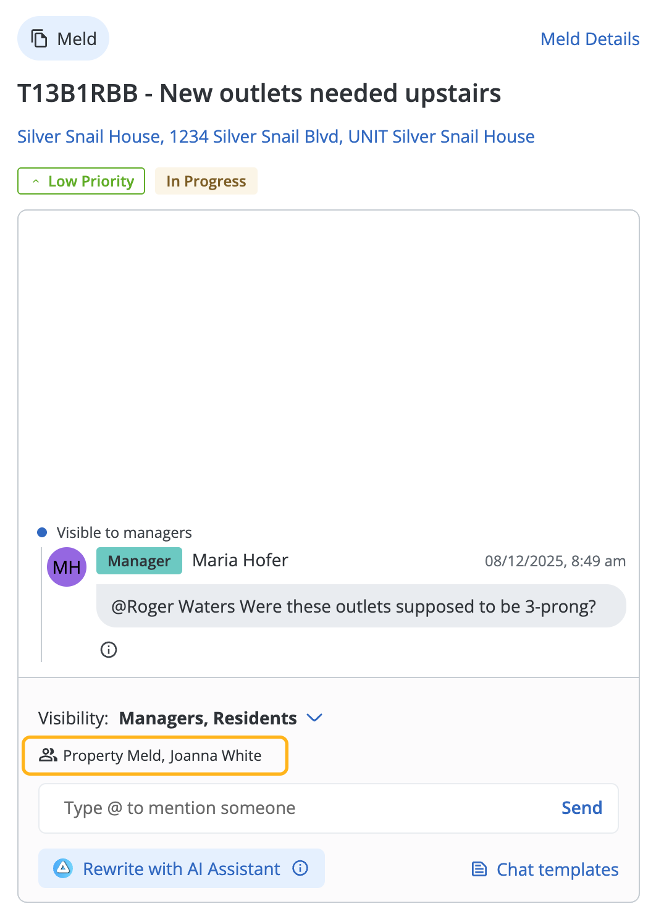Open the info icon below the message
The image size is (656, 914).
tap(109, 650)
